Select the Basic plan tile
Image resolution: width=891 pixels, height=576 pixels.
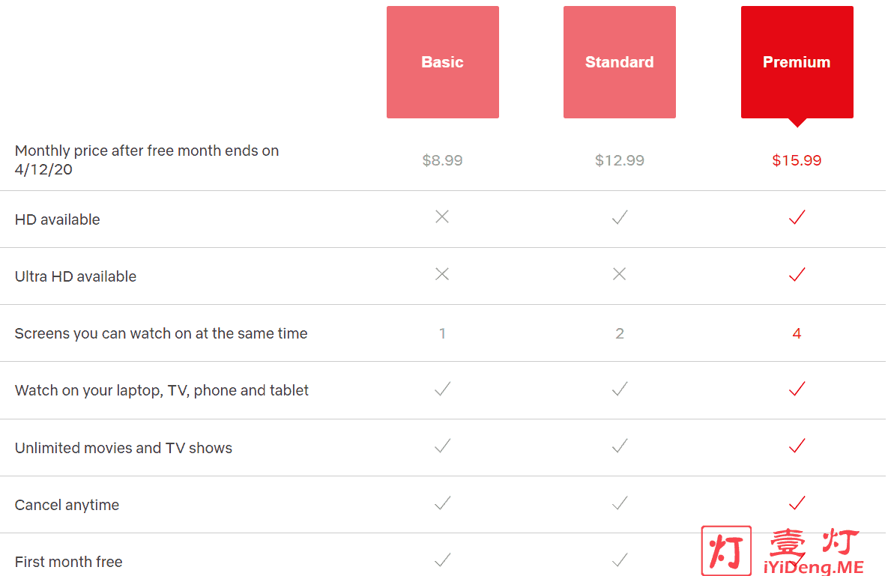point(443,62)
